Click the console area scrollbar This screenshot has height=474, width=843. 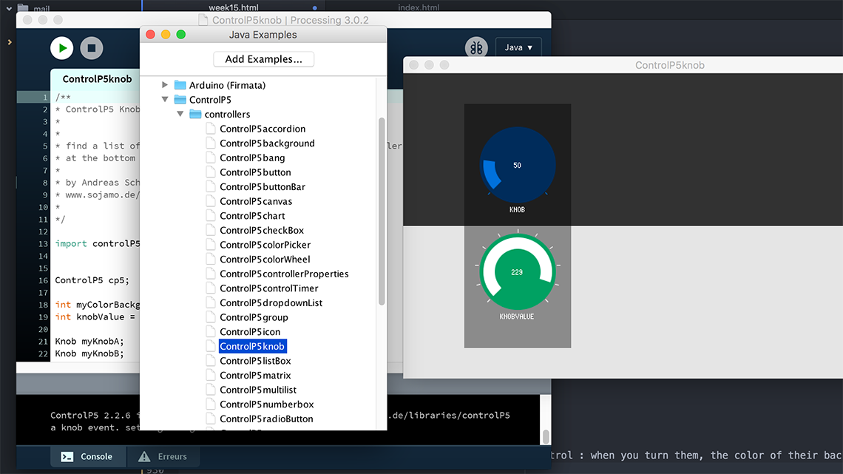pos(546,436)
